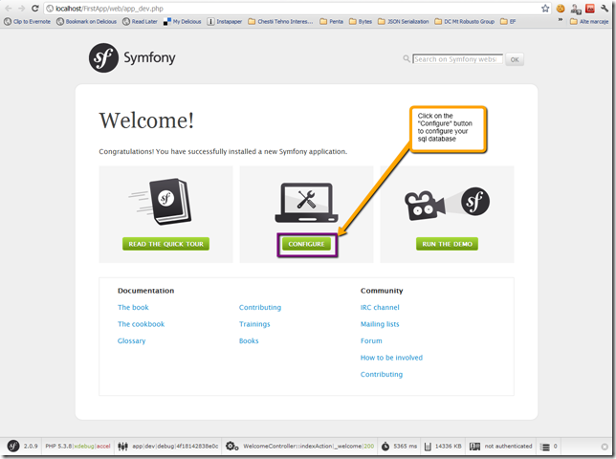
Task: Click the memory usage icon in toolbar
Action: click(x=428, y=447)
